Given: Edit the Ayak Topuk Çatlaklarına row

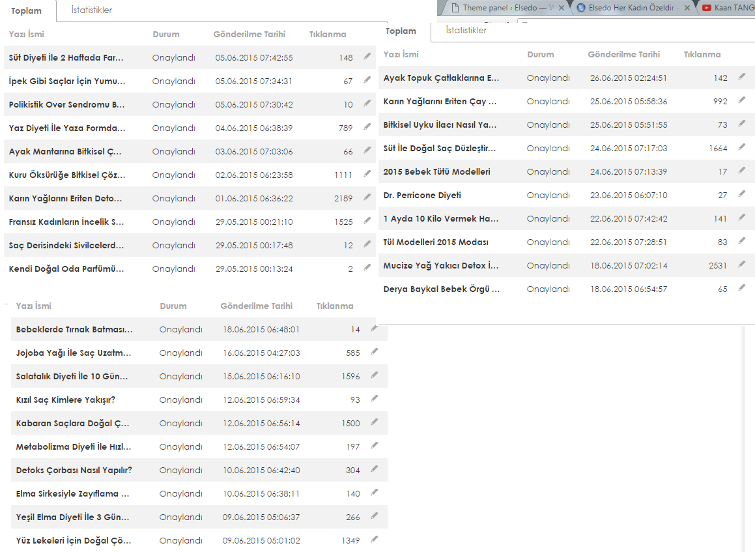Looking at the screenshot, I should (742, 77).
